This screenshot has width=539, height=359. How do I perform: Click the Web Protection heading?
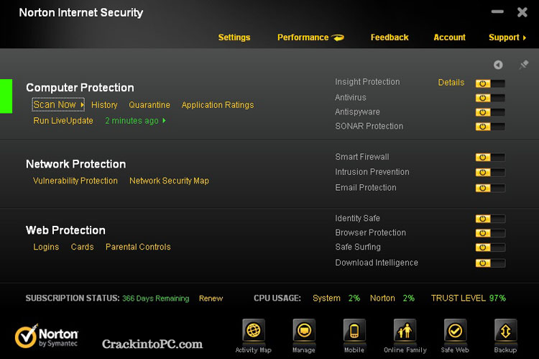(x=65, y=230)
